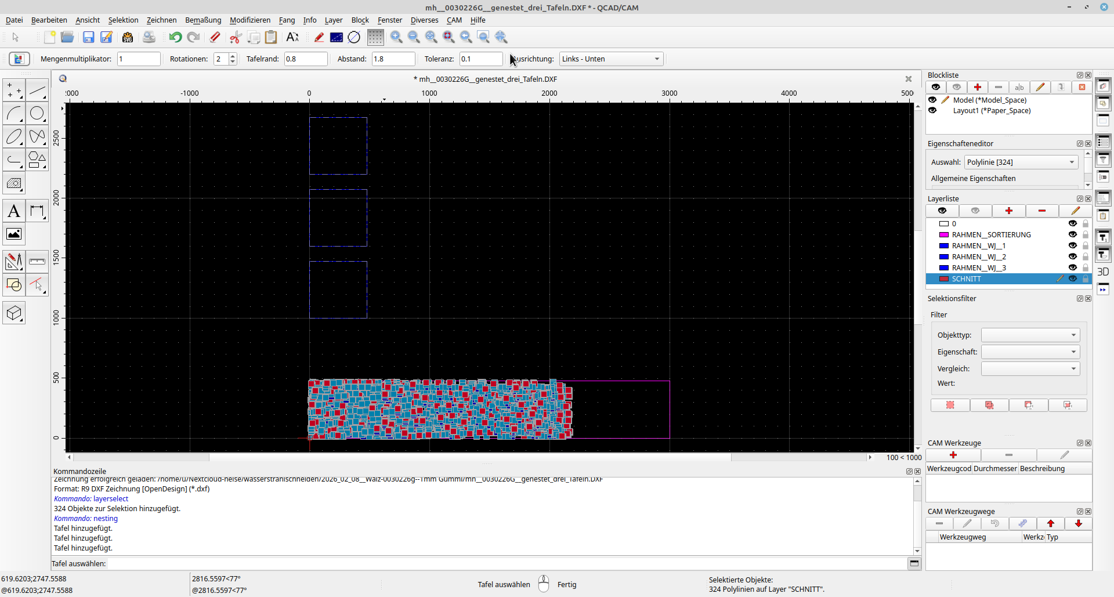Image resolution: width=1114 pixels, height=597 pixels.
Task: Click the Undo icon in the toolbar
Action: [175, 37]
